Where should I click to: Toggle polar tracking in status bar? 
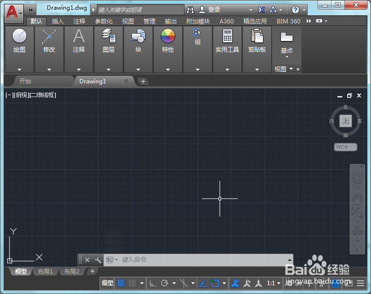(165, 283)
